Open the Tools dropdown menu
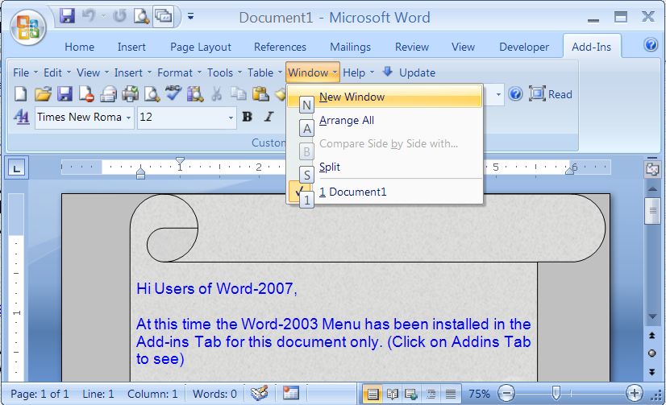This screenshot has height=405, width=666. 224,72
